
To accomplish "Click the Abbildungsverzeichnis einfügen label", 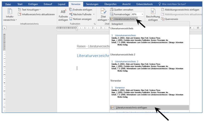I will tap(182, 10).
